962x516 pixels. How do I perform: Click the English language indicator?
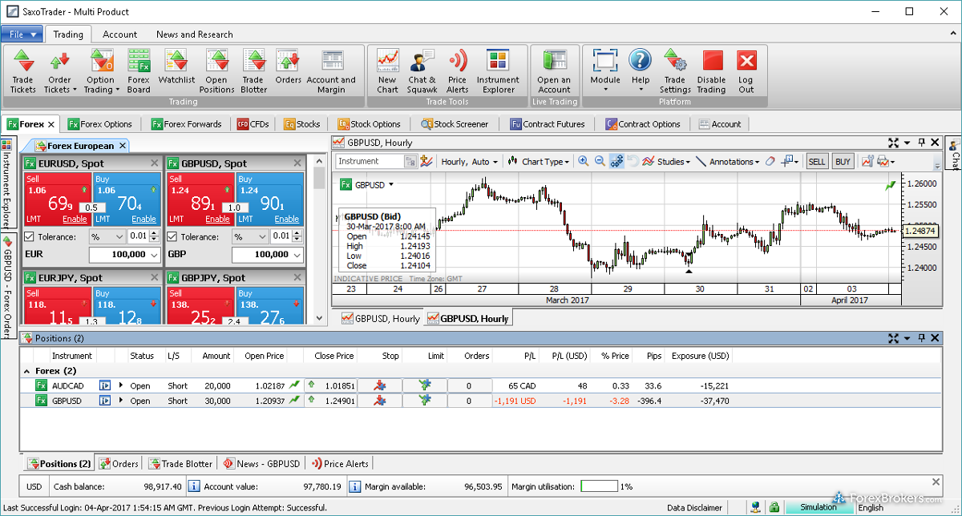pos(871,507)
